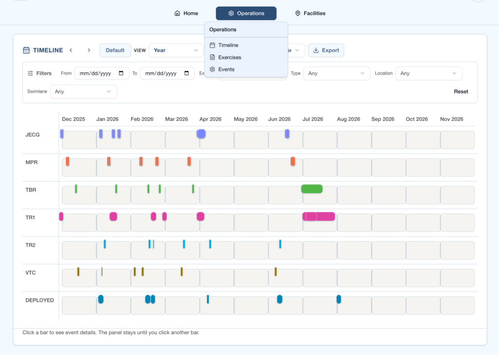Open the Facilities navigation item
Screen dimensions: 499x355
[x=310, y=13]
